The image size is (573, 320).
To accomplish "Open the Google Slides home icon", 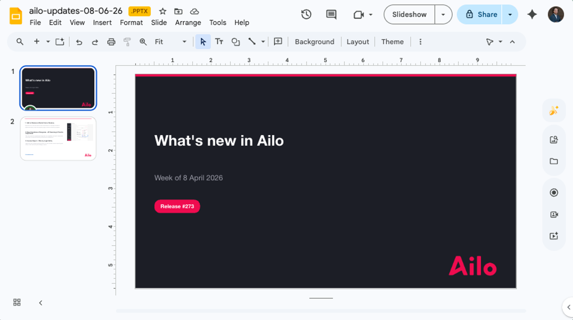I will coord(16,16).
